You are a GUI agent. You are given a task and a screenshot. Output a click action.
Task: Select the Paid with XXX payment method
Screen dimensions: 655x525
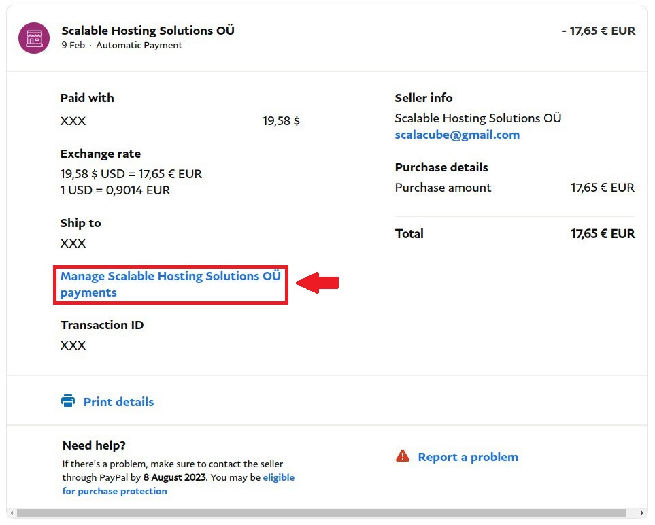click(x=72, y=121)
